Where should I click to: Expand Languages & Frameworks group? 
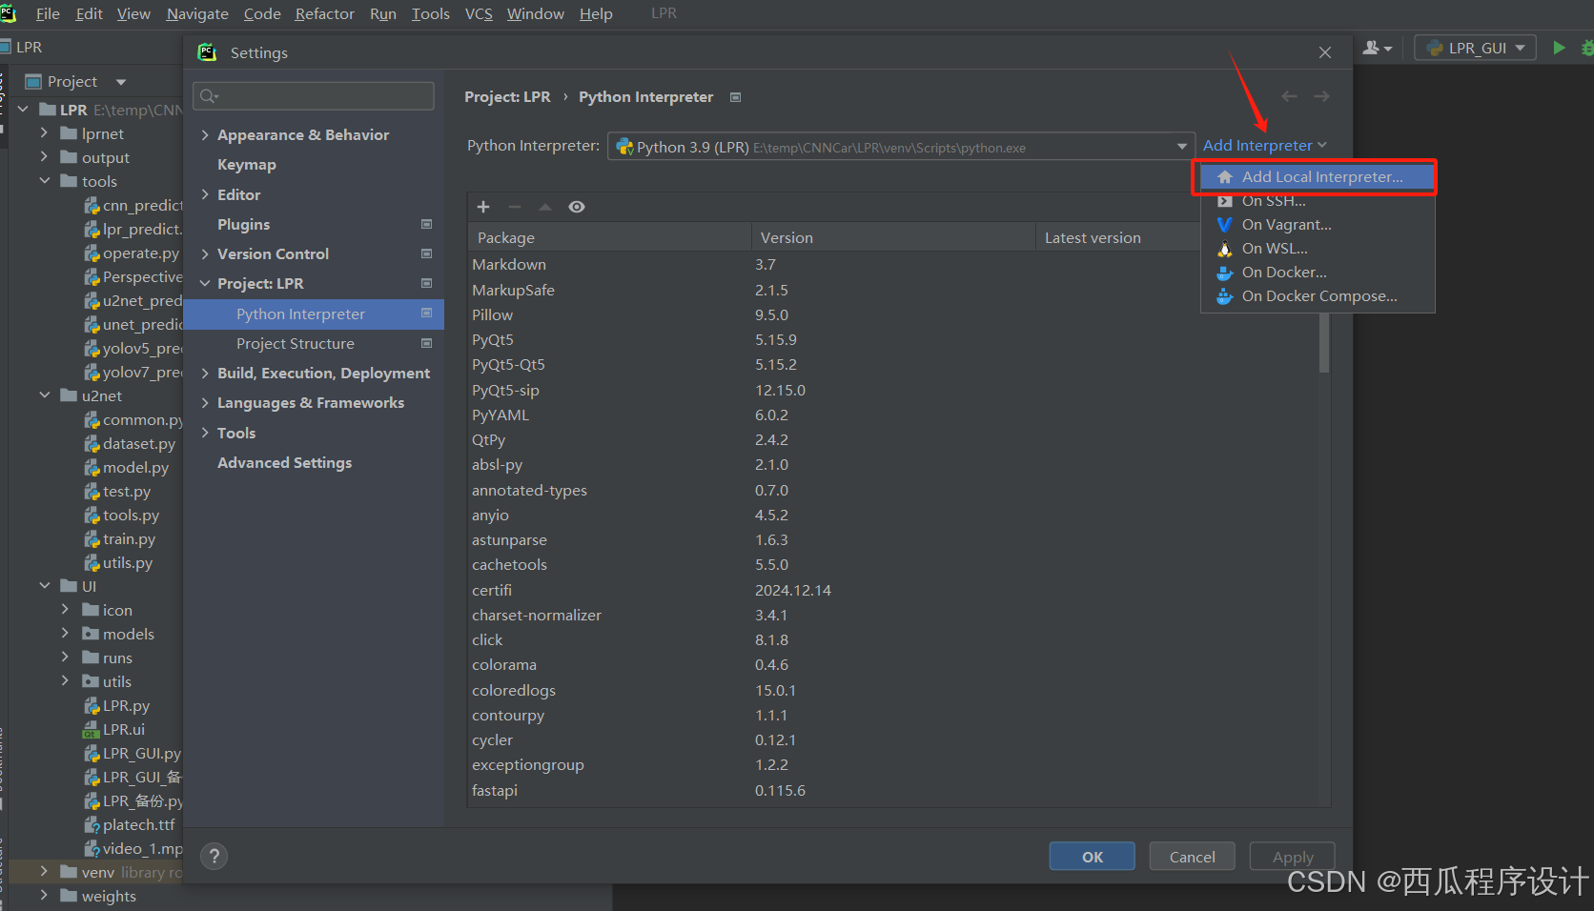click(x=205, y=403)
